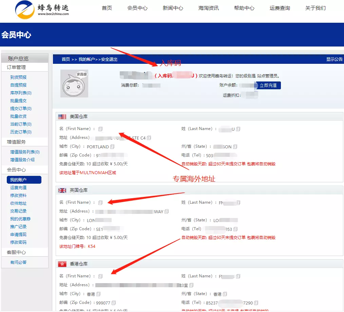Click 安全退出 logout link
The height and width of the screenshot is (312, 344).
(x=109, y=59)
